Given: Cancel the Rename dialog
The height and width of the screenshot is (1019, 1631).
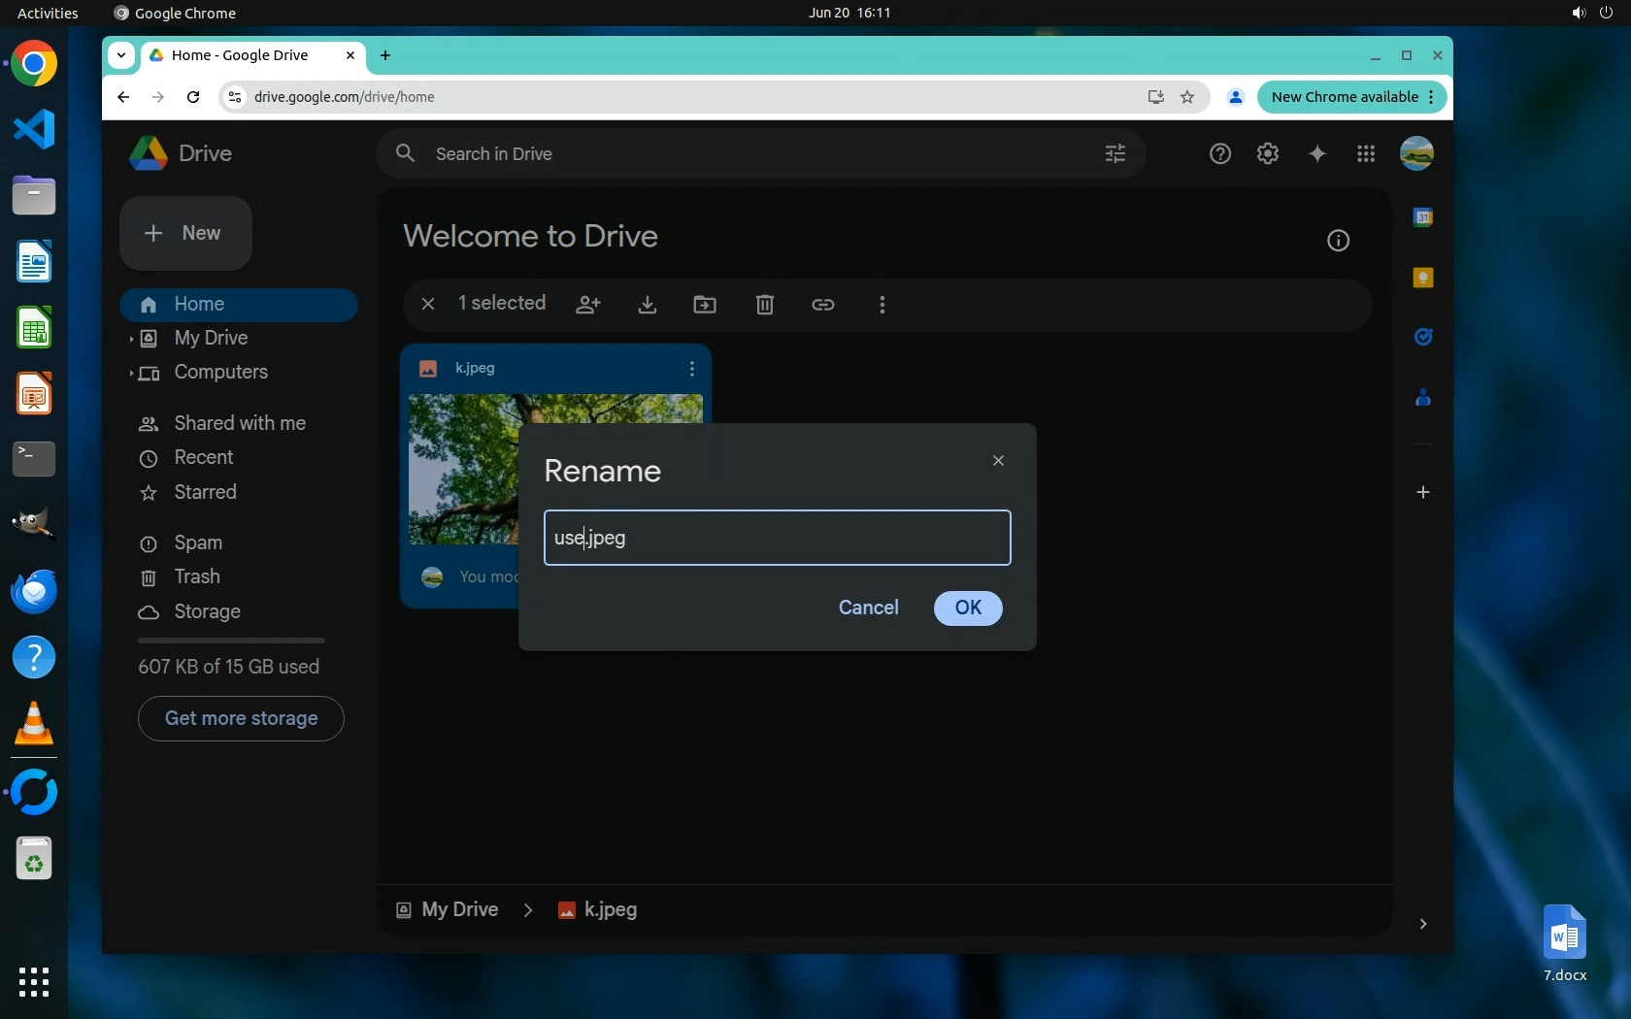Looking at the screenshot, I should tap(868, 608).
